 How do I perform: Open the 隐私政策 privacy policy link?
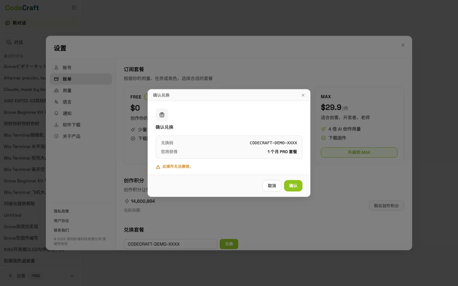tap(61, 211)
